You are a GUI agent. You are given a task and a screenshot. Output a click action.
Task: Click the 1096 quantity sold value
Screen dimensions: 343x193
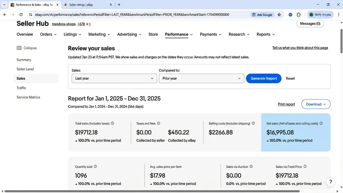pyautogui.click(x=81, y=176)
